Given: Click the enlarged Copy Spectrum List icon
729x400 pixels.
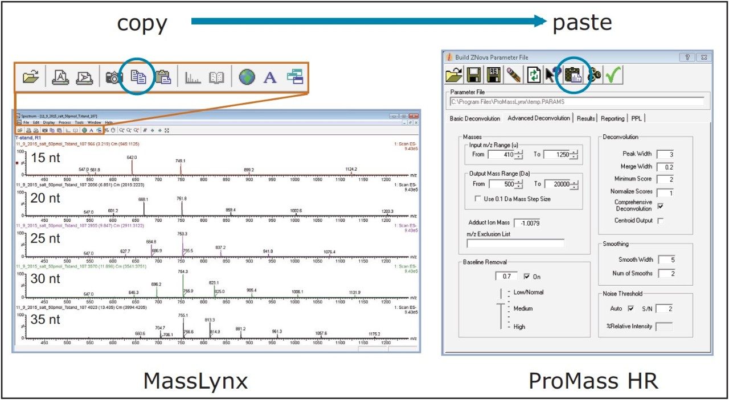Looking at the screenshot, I should 138,77.
